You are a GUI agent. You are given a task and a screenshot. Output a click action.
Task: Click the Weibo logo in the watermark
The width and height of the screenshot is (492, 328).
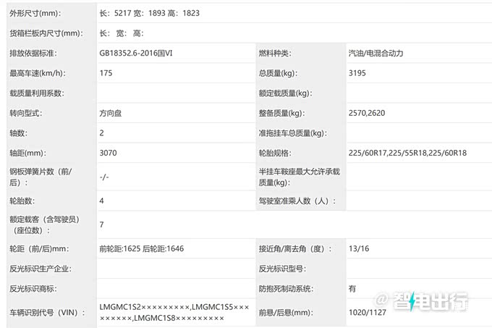[382, 300]
